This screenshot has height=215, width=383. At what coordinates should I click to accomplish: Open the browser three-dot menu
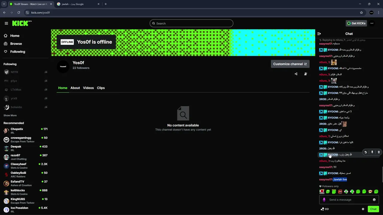click(379, 13)
